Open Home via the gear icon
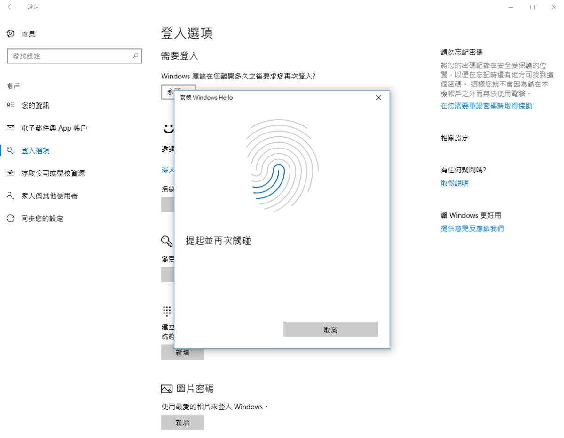This screenshot has width=564, height=438. 10,33
